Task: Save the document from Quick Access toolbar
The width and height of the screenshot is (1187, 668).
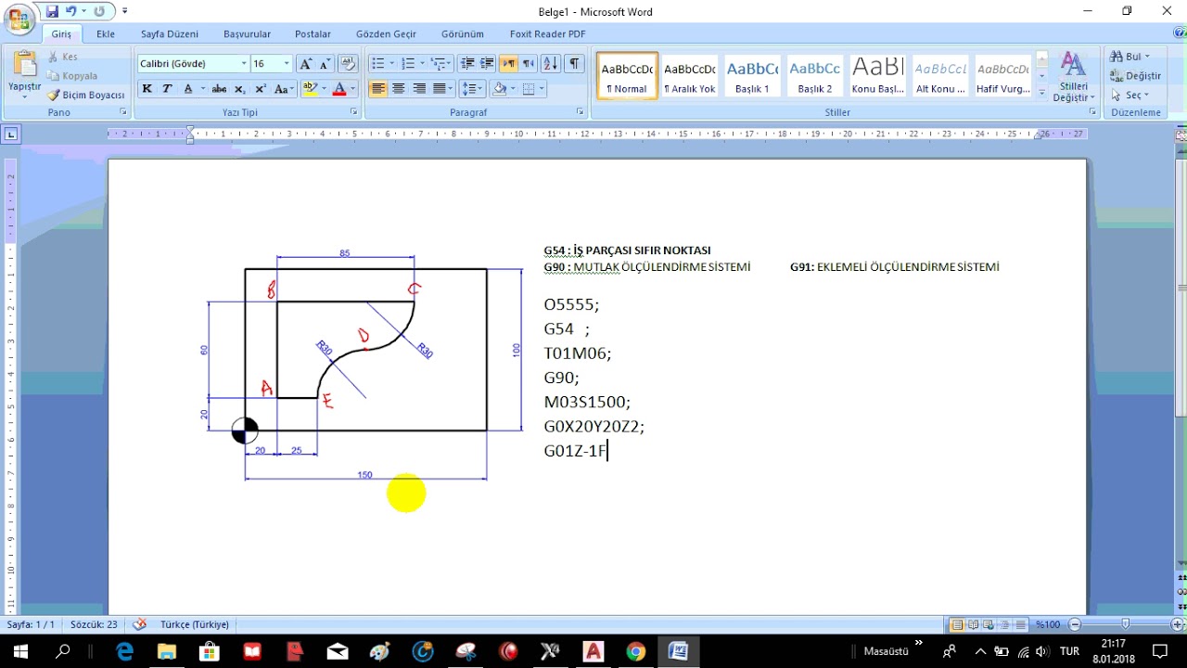Action: coord(52,11)
